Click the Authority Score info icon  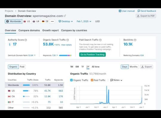click(x=26, y=40)
